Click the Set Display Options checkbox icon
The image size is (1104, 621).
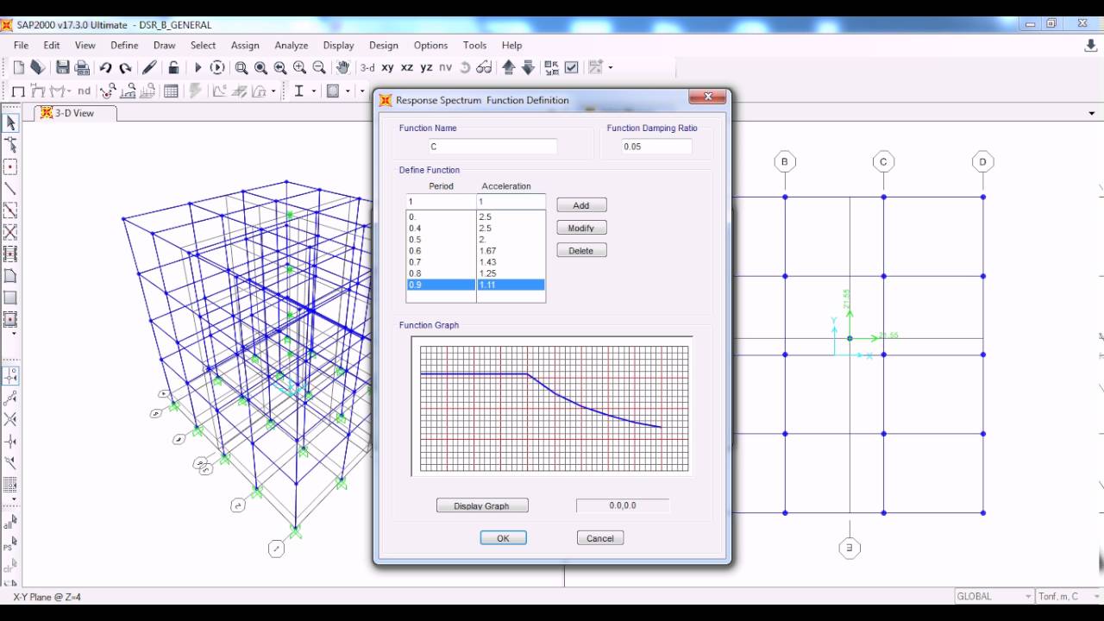pyautogui.click(x=571, y=67)
